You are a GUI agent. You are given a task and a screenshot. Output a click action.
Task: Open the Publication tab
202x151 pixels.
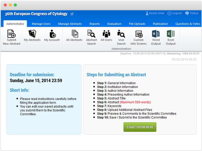(x=160, y=24)
